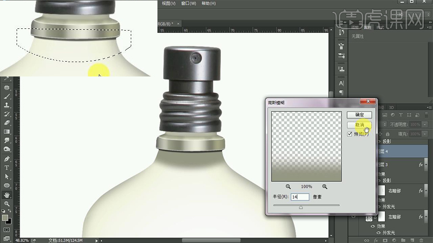
Task: Create a new layer
Action: tap(412, 240)
